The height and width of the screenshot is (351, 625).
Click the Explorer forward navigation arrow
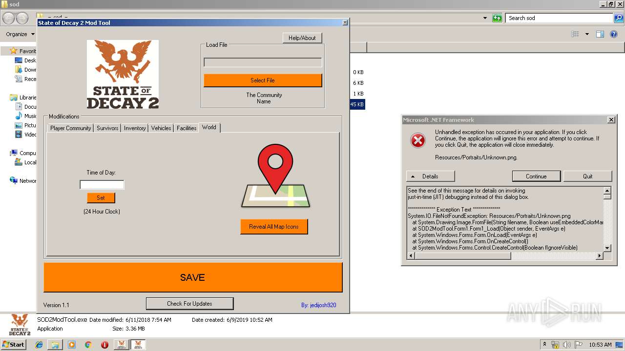pos(22,18)
